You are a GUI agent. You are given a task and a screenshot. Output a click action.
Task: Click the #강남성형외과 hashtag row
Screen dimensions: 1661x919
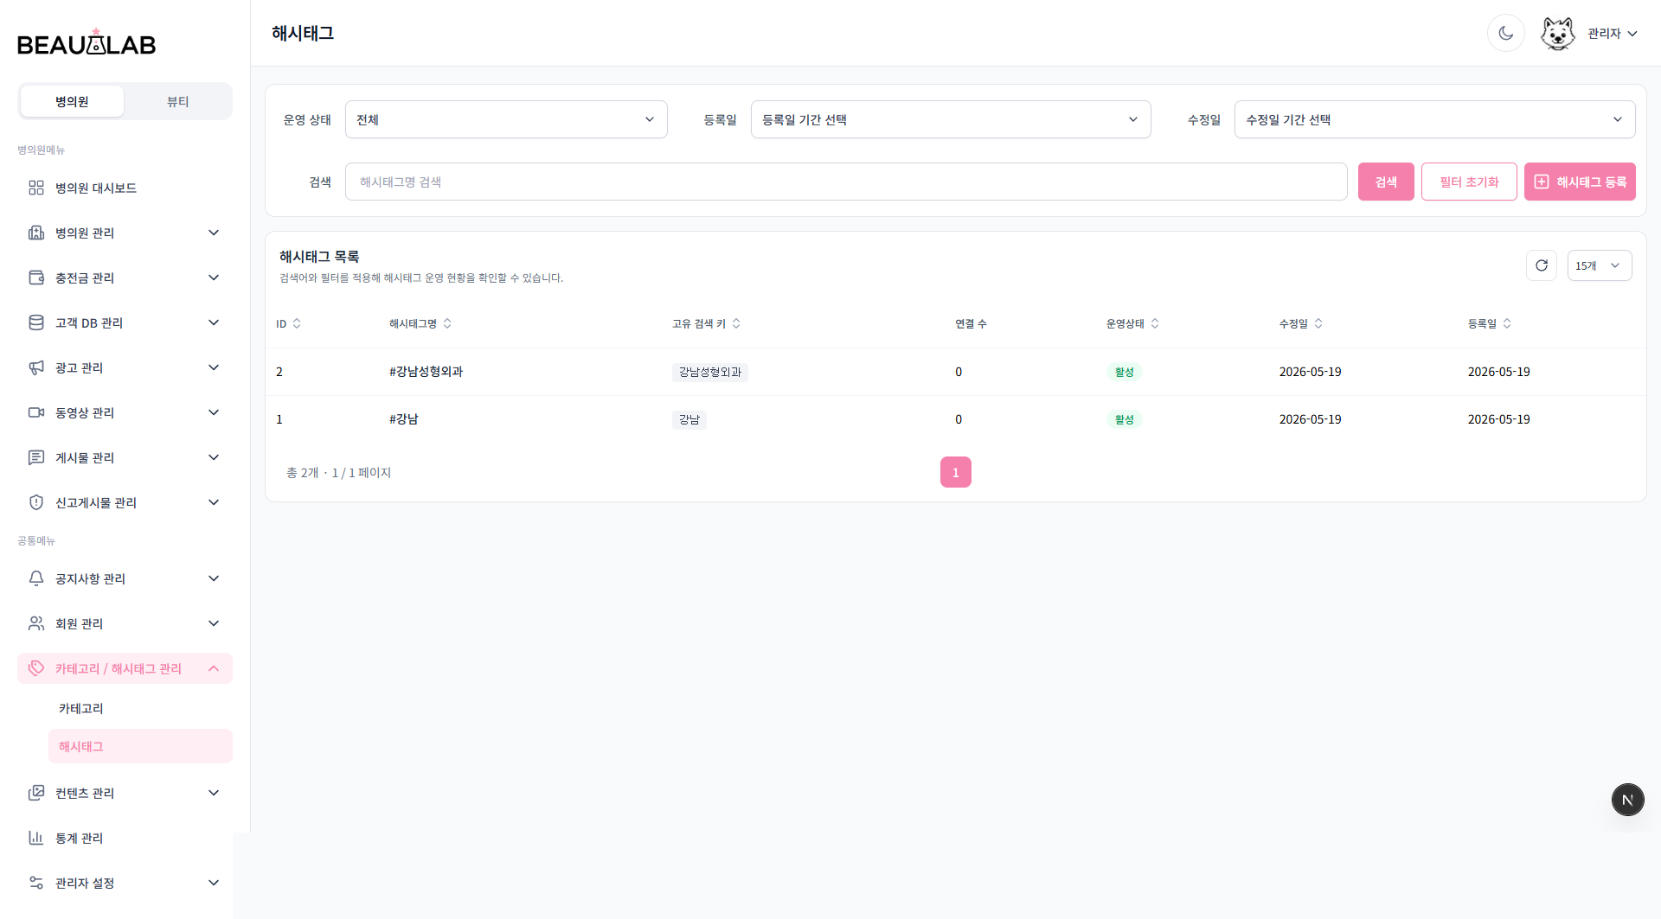pyautogui.click(x=955, y=372)
